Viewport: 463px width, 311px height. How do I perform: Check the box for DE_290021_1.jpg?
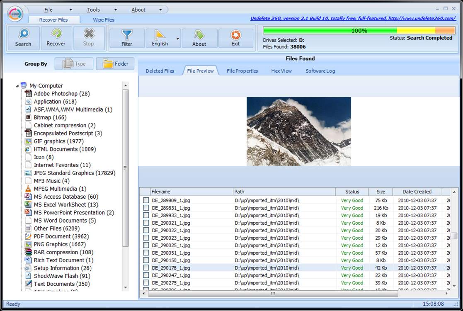[146, 223]
